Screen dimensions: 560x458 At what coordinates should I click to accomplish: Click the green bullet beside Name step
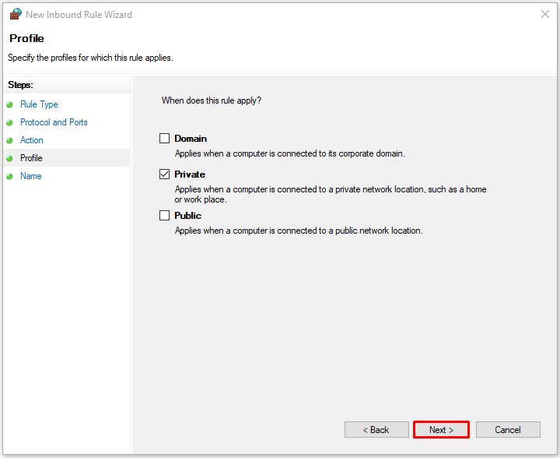tap(9, 176)
